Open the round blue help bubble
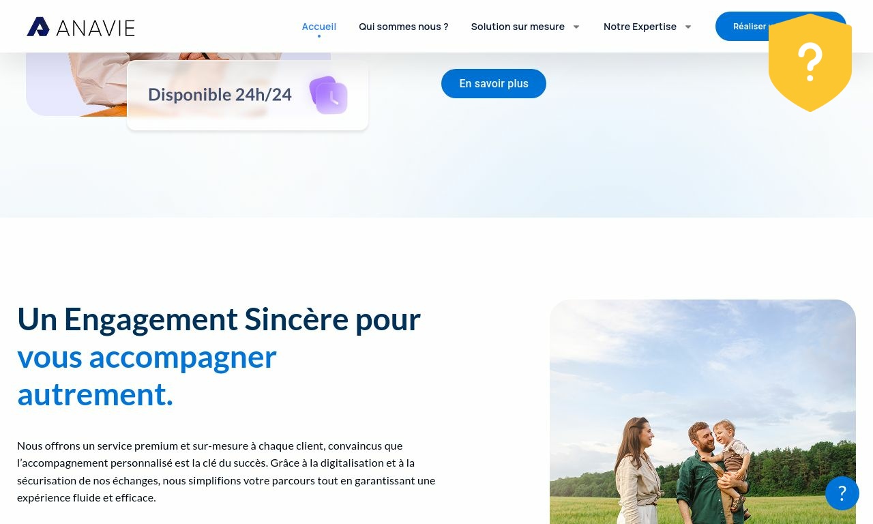This screenshot has height=524, width=873. point(842,493)
